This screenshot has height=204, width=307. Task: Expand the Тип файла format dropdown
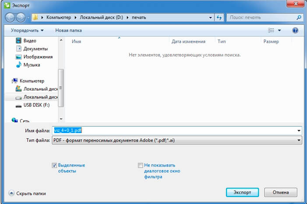click(x=299, y=140)
